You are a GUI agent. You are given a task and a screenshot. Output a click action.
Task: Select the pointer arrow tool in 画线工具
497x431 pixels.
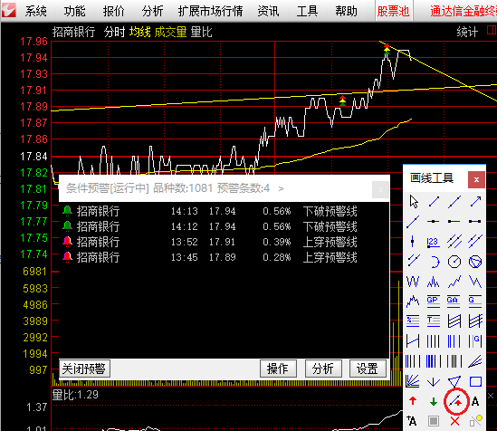(x=414, y=202)
